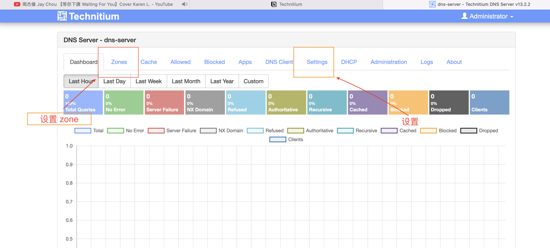Click the NX Domain stat tile
Image resolution: width=550 pixels, height=248 pixels.
click(205, 102)
